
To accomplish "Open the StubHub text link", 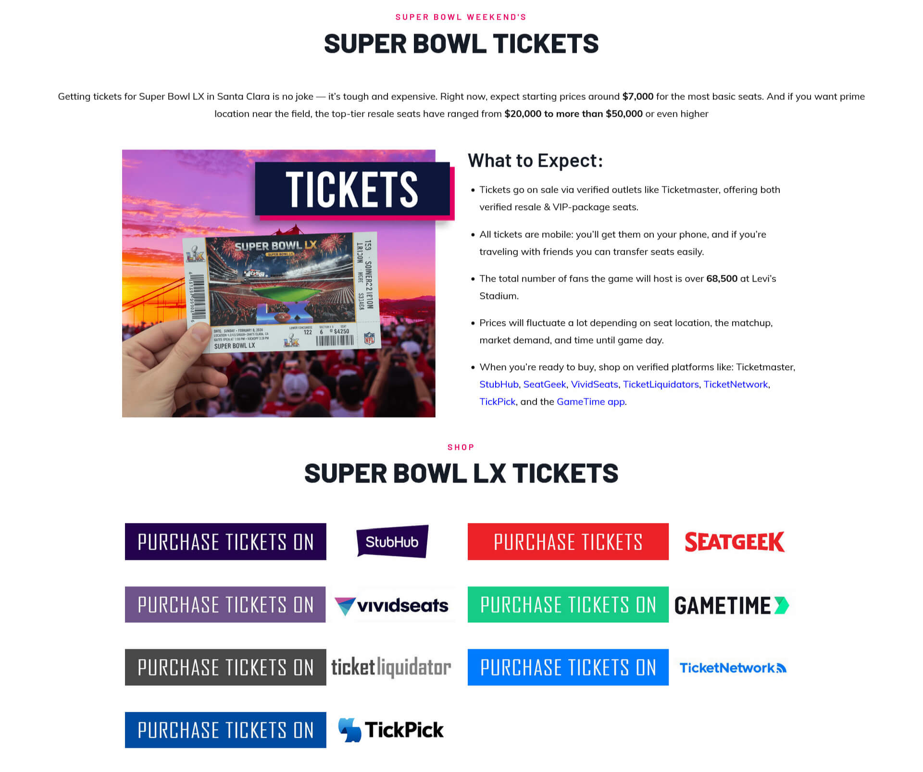I will (x=499, y=384).
